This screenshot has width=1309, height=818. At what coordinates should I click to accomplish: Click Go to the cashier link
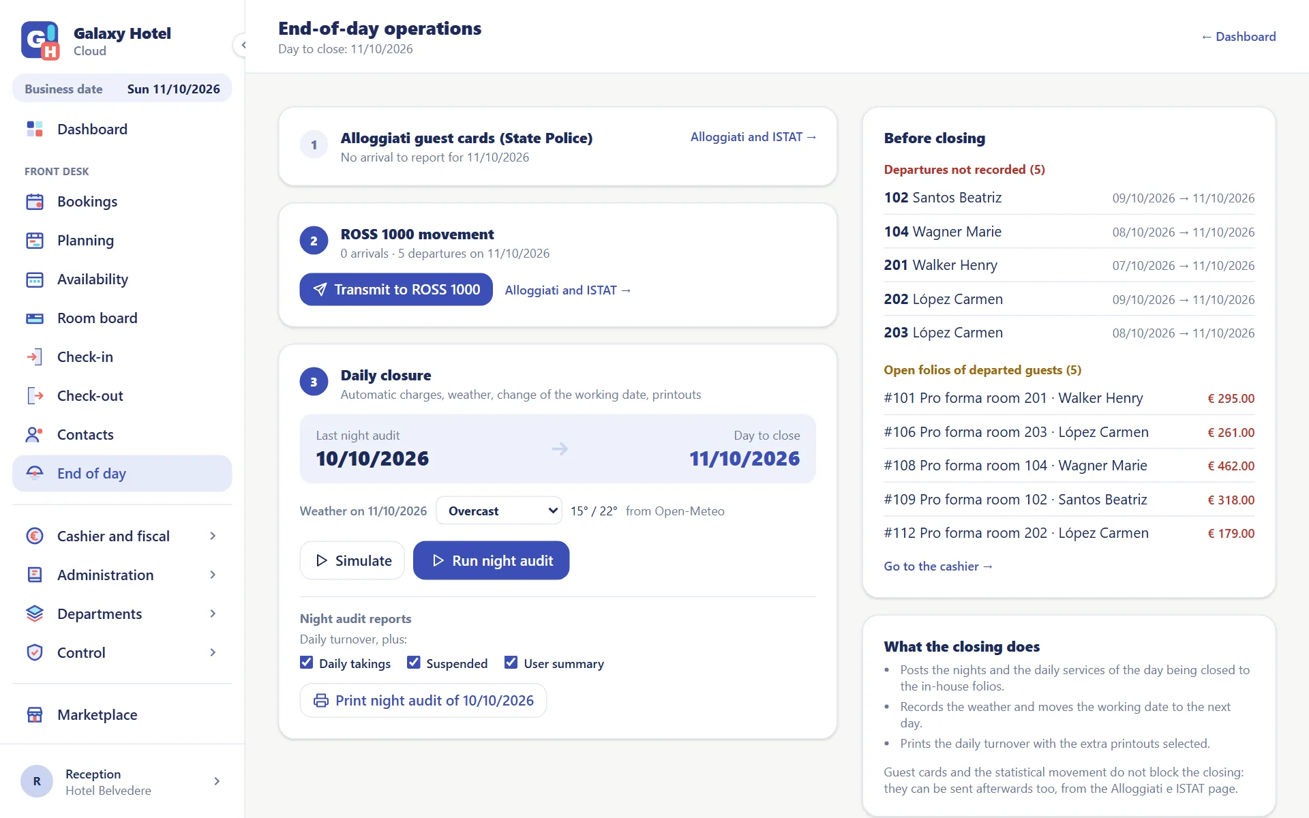938,566
